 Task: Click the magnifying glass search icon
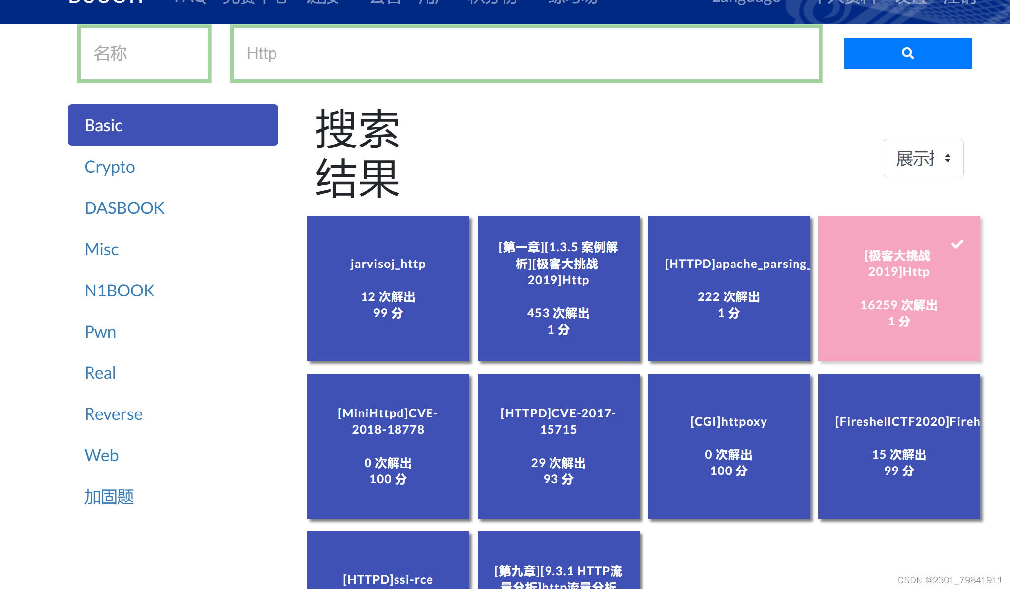[907, 53]
